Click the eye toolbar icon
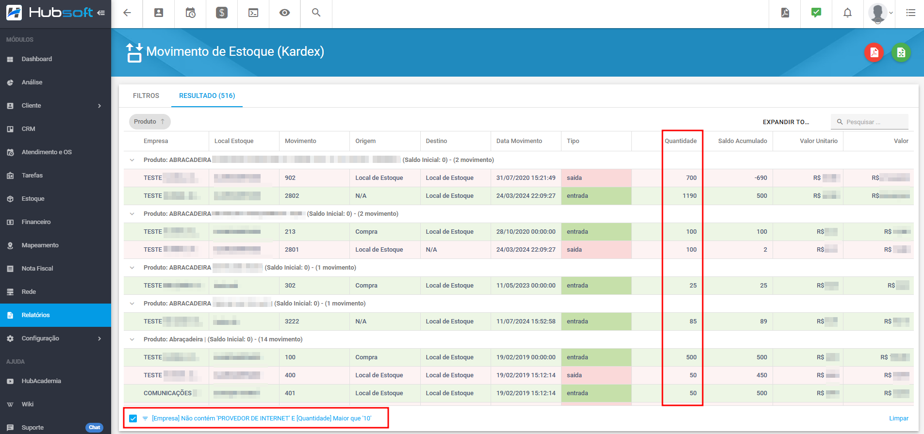Screen dimensions: 924x434 click(x=285, y=13)
